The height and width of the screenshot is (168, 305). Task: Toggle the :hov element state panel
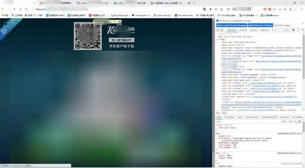[284, 121]
